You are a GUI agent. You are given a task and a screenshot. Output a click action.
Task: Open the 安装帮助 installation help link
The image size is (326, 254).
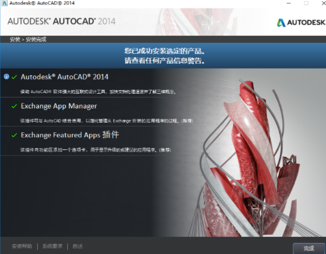click(x=22, y=246)
